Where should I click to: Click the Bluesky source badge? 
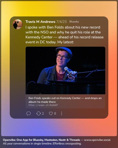[x=74, y=22]
